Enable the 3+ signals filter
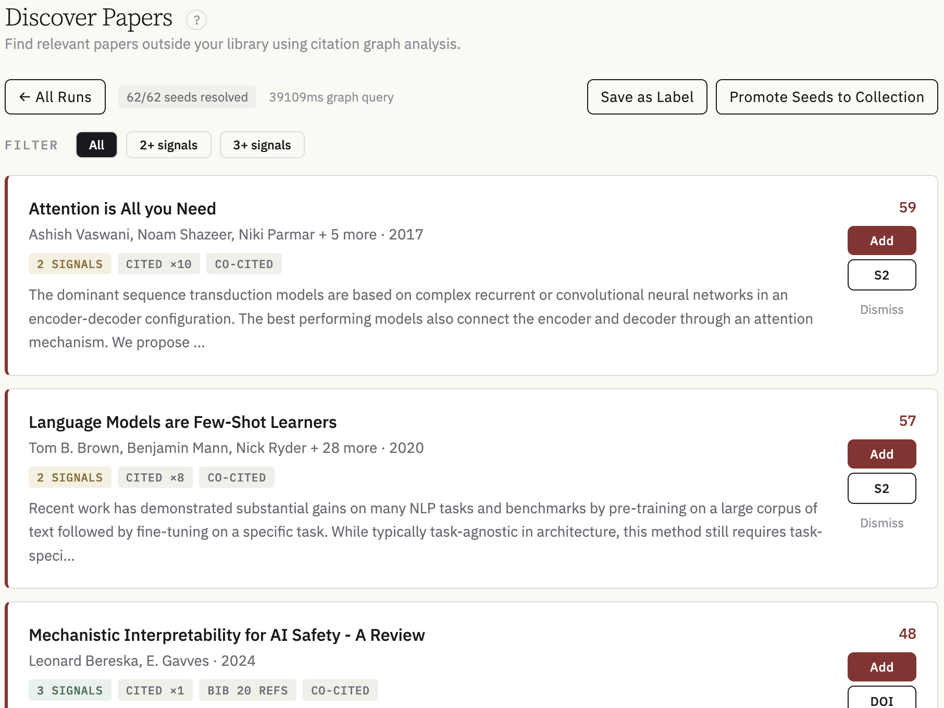The height and width of the screenshot is (708, 944). (262, 145)
